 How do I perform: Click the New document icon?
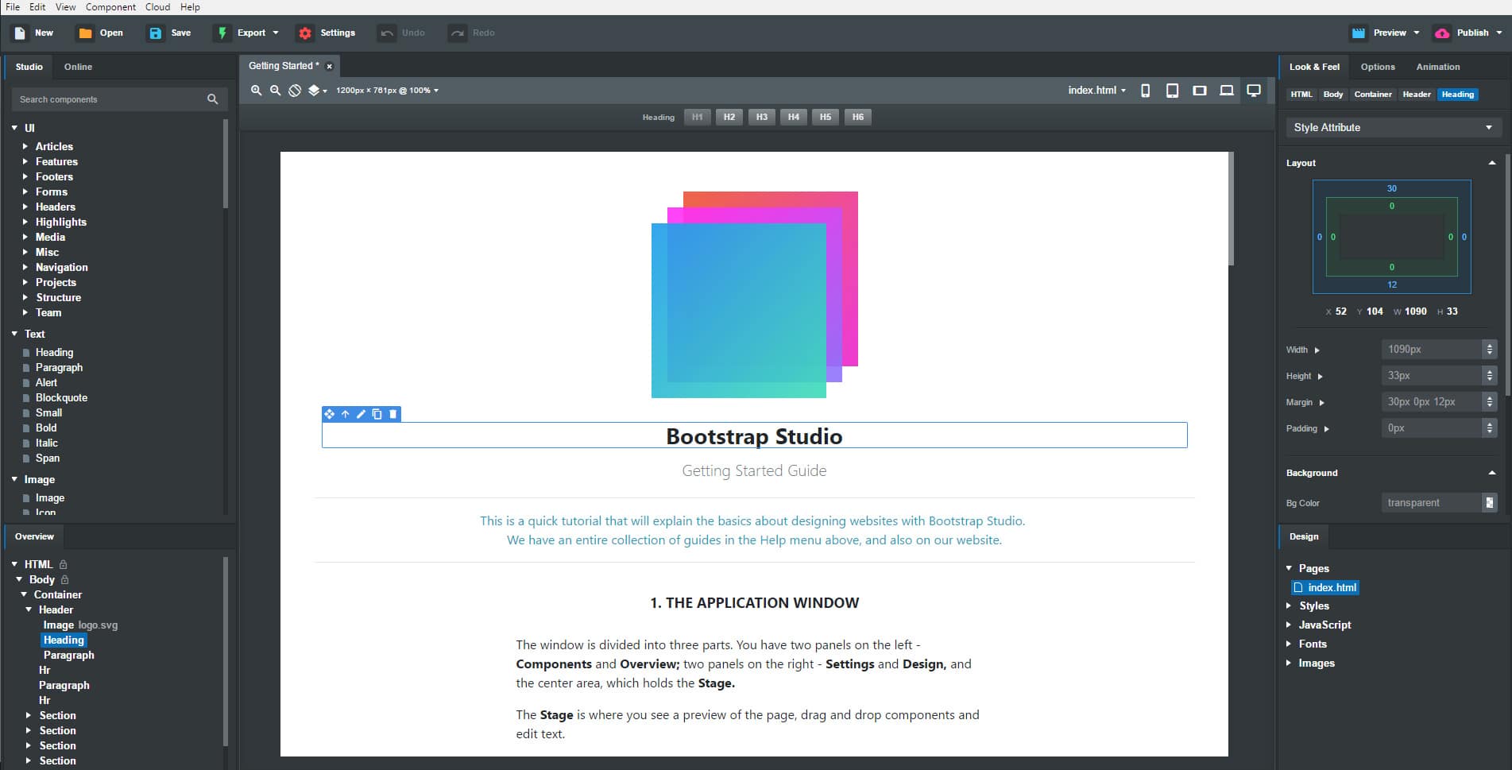click(20, 33)
